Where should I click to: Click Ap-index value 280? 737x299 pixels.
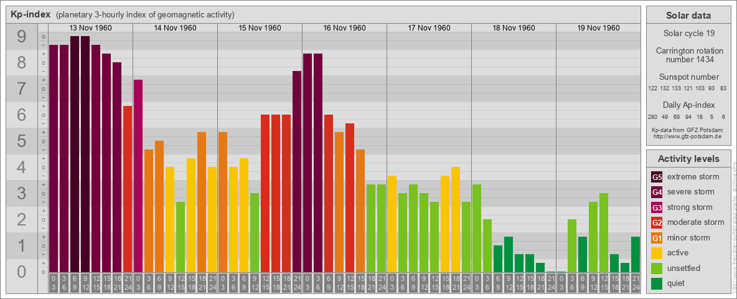click(x=652, y=116)
